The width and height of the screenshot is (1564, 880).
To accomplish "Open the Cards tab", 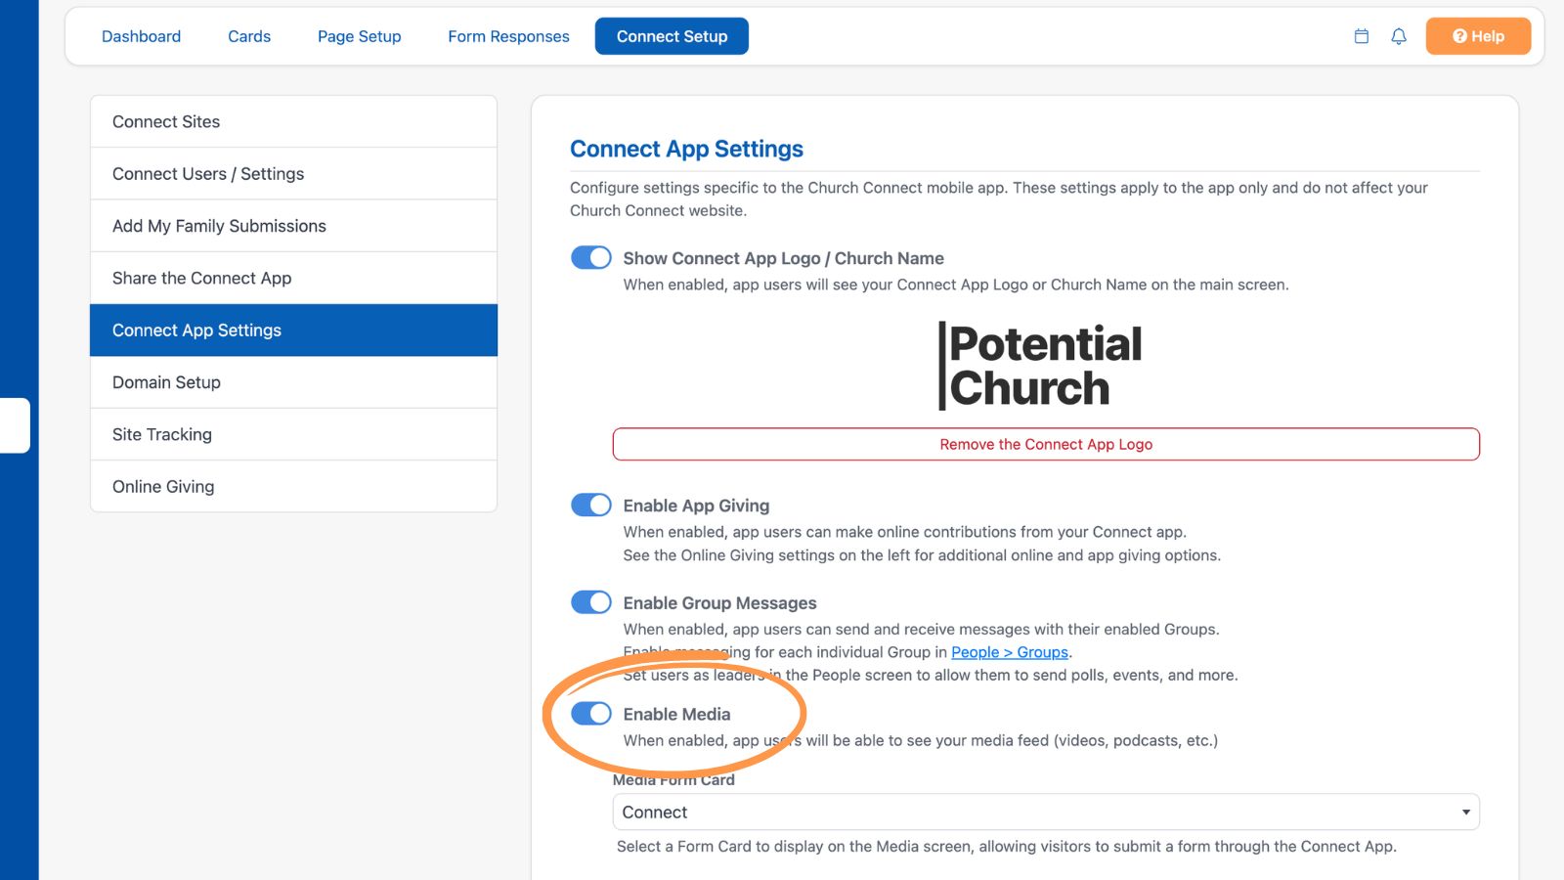I will (249, 36).
